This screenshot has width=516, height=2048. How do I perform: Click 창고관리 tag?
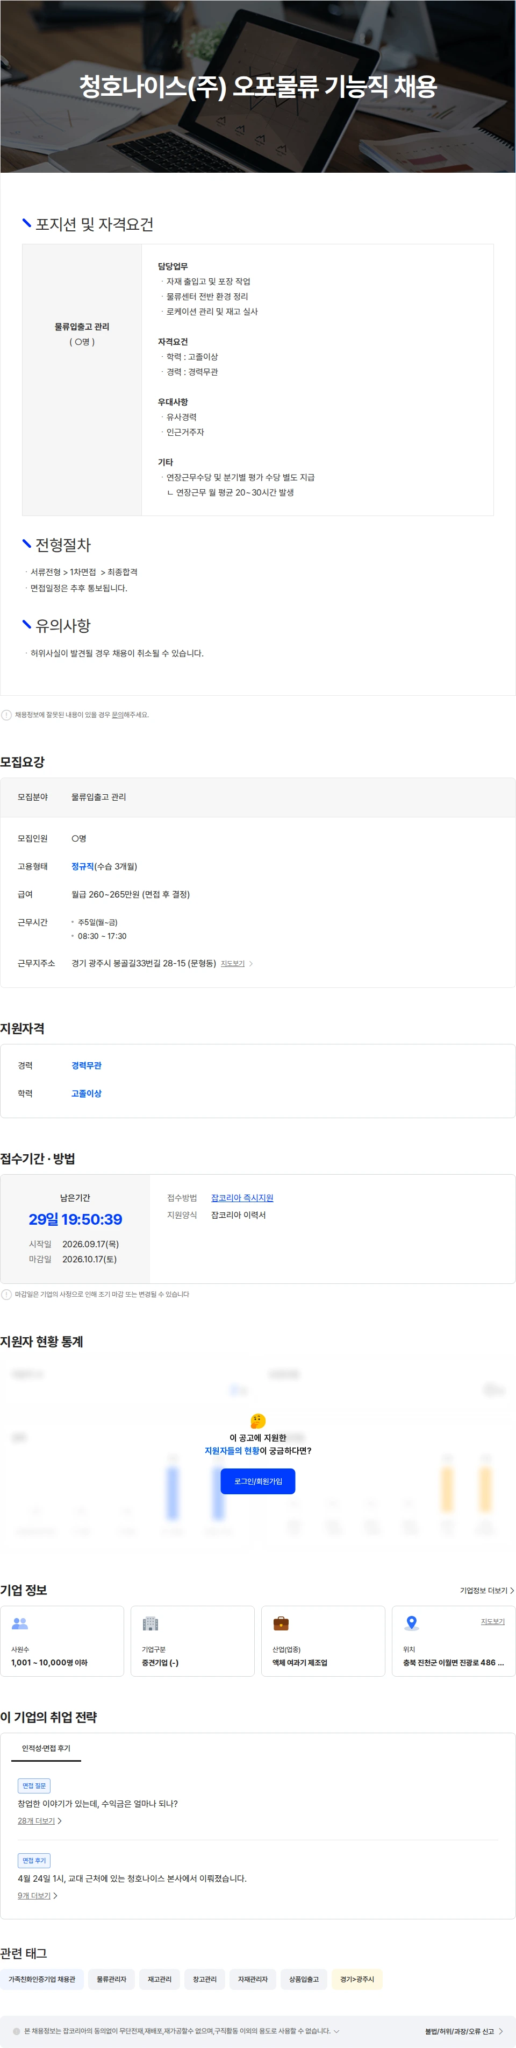coord(205,1979)
